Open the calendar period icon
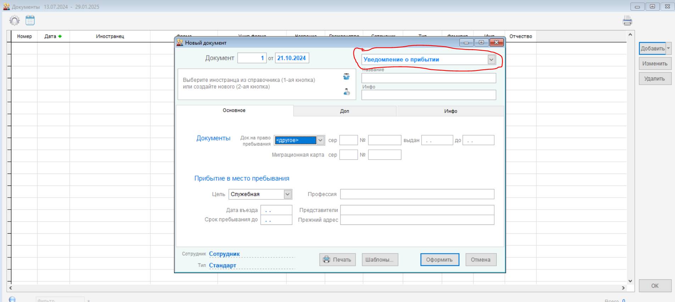 pyautogui.click(x=30, y=21)
